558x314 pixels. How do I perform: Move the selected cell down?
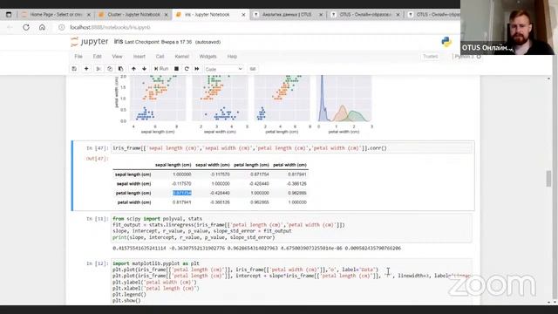pyautogui.click(x=144, y=69)
